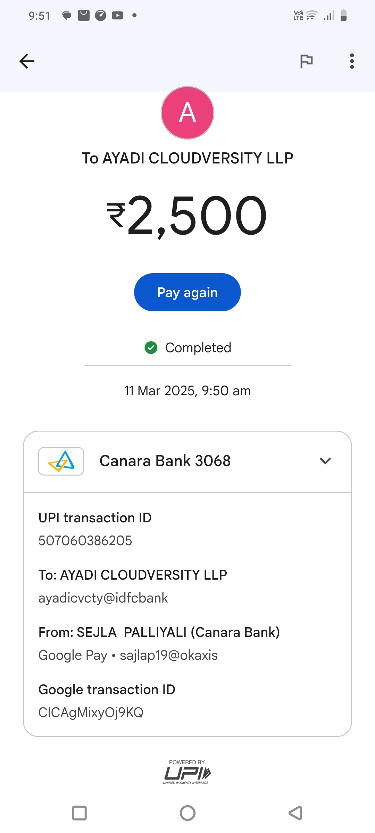Tap the ₹2,500 payment amount
The width and height of the screenshot is (375, 833).
[187, 216]
